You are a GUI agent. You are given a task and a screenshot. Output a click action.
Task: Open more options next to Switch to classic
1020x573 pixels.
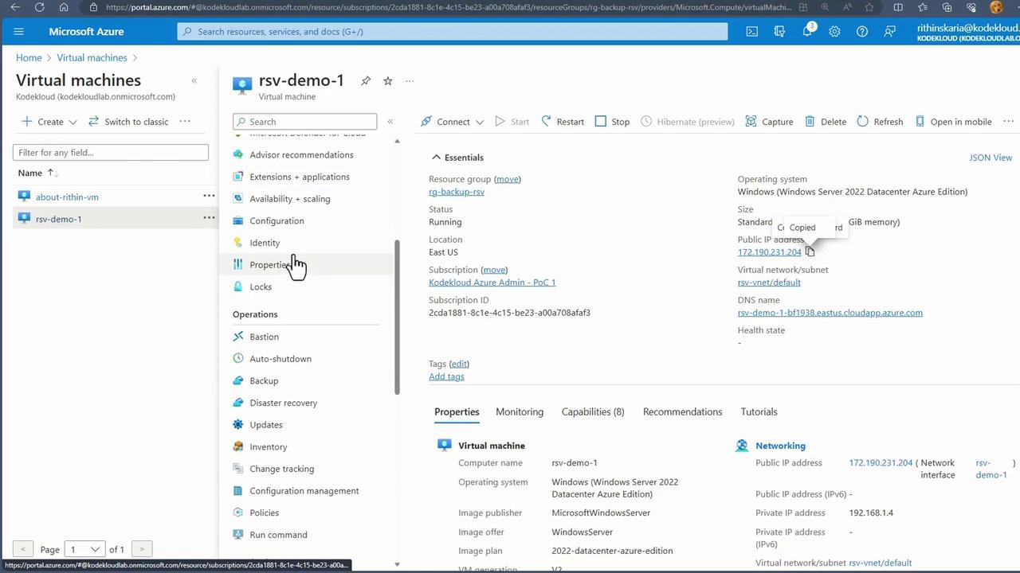(185, 122)
